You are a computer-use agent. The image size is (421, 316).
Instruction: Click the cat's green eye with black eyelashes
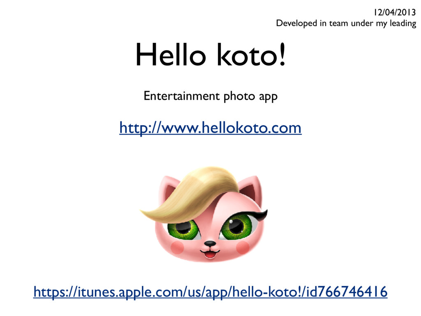(237, 225)
